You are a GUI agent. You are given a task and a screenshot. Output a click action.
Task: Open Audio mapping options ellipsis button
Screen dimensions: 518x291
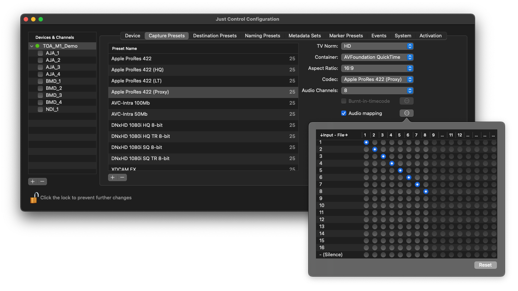407,113
